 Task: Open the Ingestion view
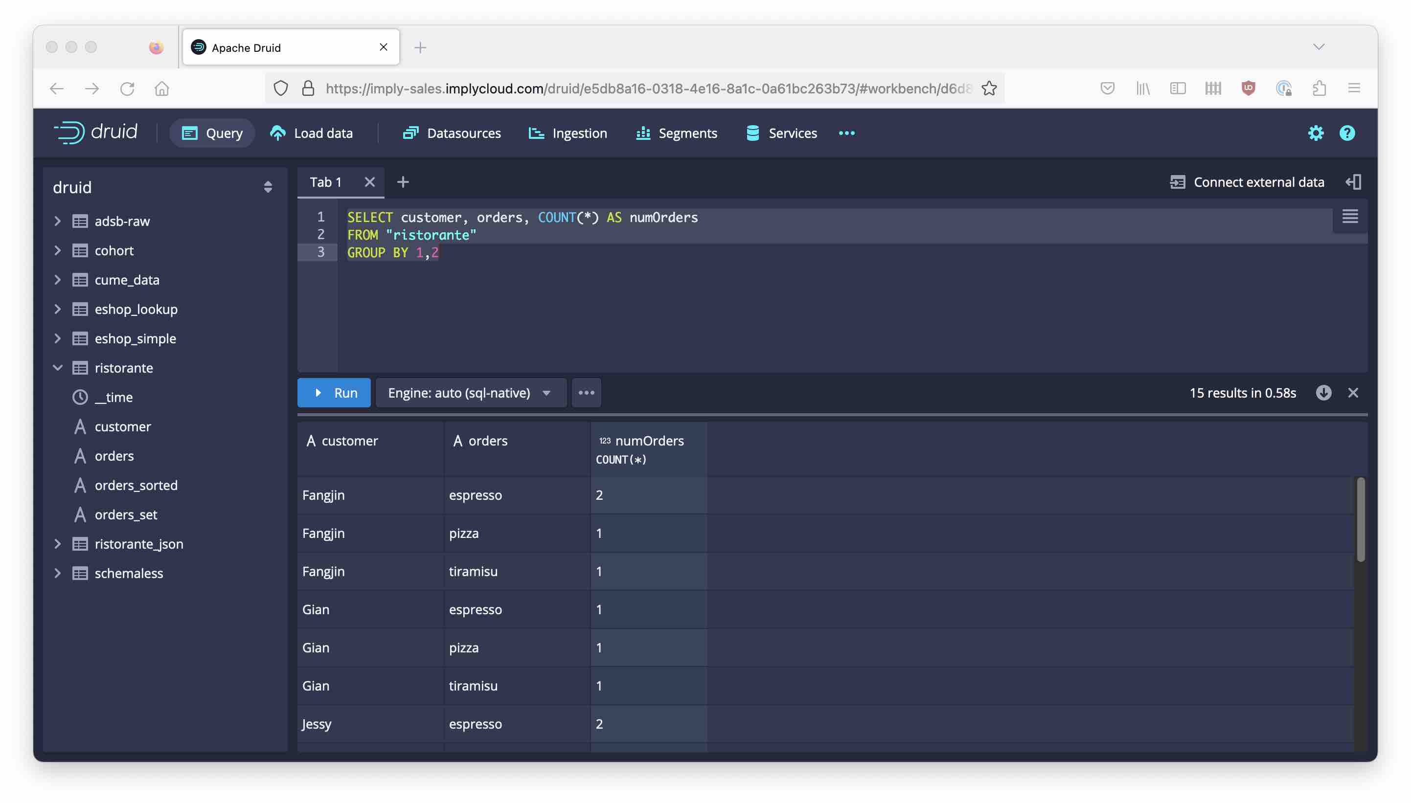pyautogui.click(x=568, y=133)
